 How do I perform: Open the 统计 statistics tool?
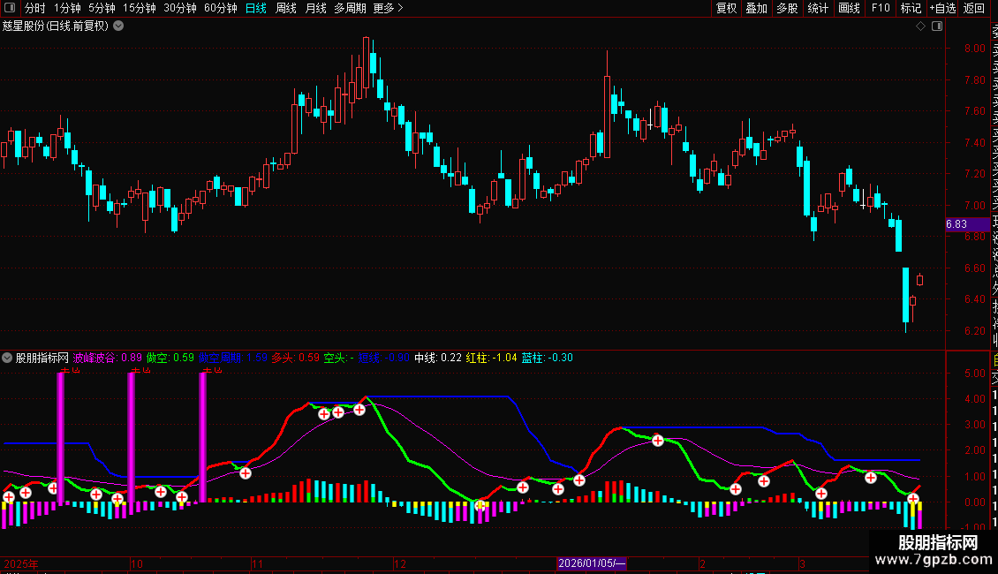(x=818, y=8)
